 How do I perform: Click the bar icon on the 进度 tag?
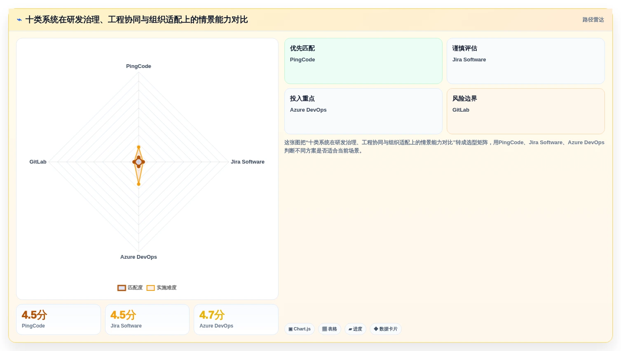point(350,329)
